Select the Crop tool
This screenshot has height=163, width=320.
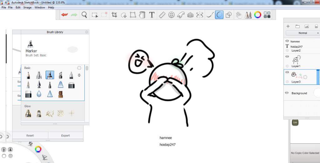pos(114,15)
